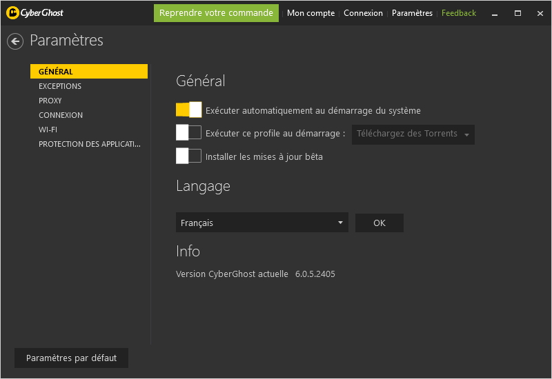The width and height of the screenshot is (552, 379).
Task: Minimize the CyberGhost window
Action: pos(495,13)
